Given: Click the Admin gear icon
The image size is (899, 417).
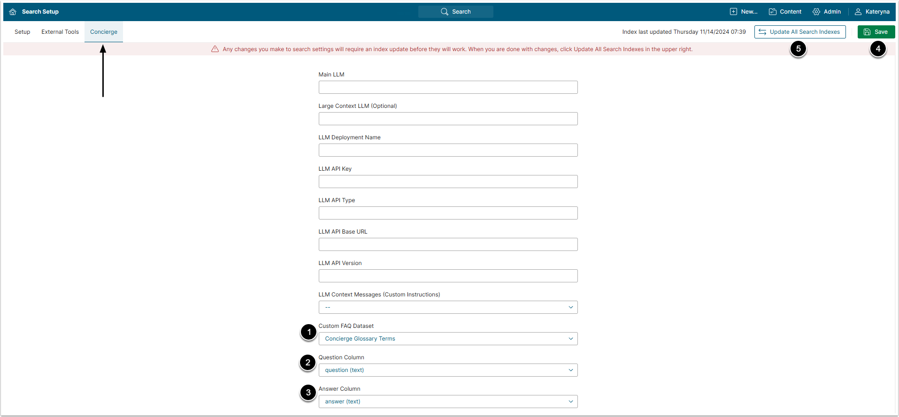Looking at the screenshot, I should pyautogui.click(x=816, y=12).
